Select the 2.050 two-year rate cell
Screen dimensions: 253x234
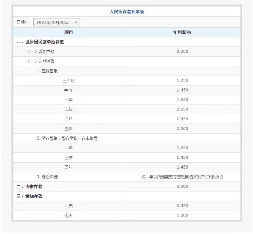[182, 109]
